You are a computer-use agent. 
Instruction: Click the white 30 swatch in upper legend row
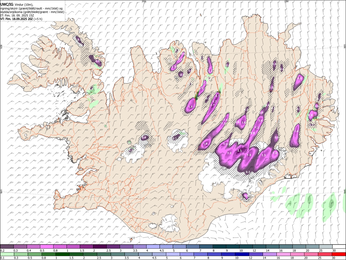[339, 246]
